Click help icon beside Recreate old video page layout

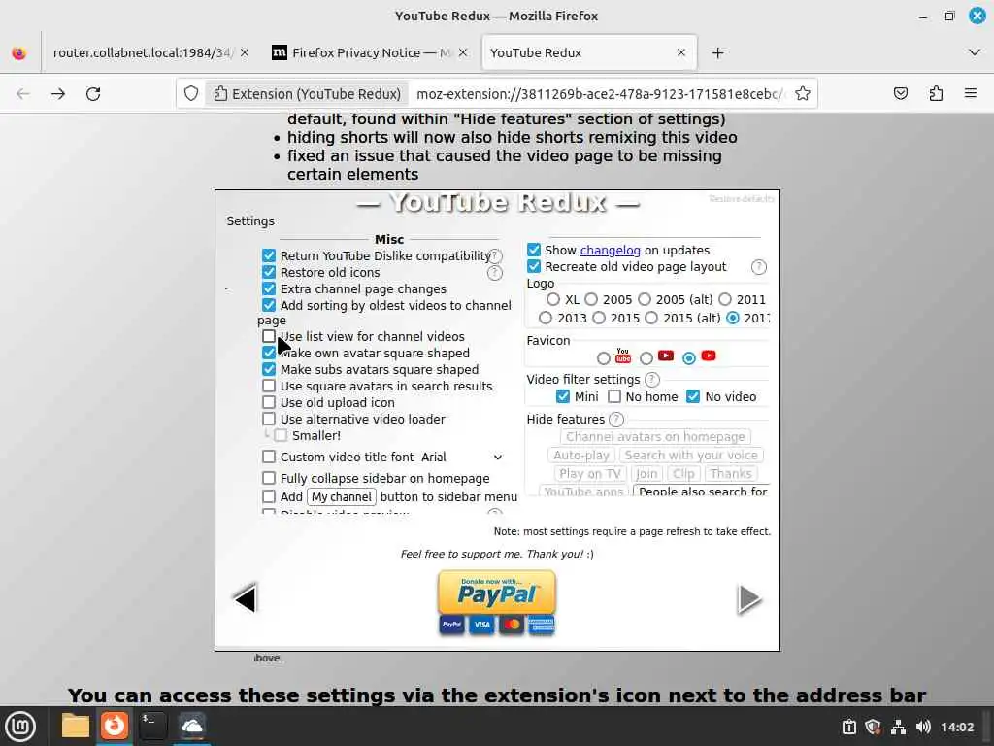pos(759,267)
